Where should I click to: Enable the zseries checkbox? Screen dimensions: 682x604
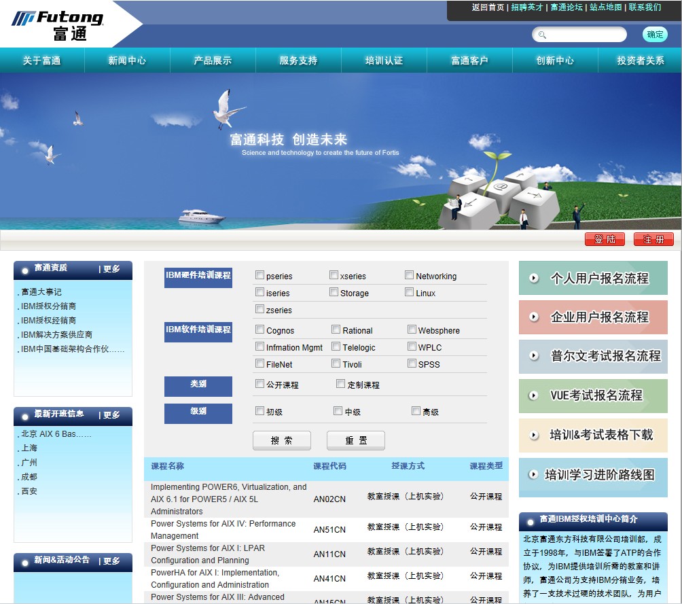click(259, 309)
